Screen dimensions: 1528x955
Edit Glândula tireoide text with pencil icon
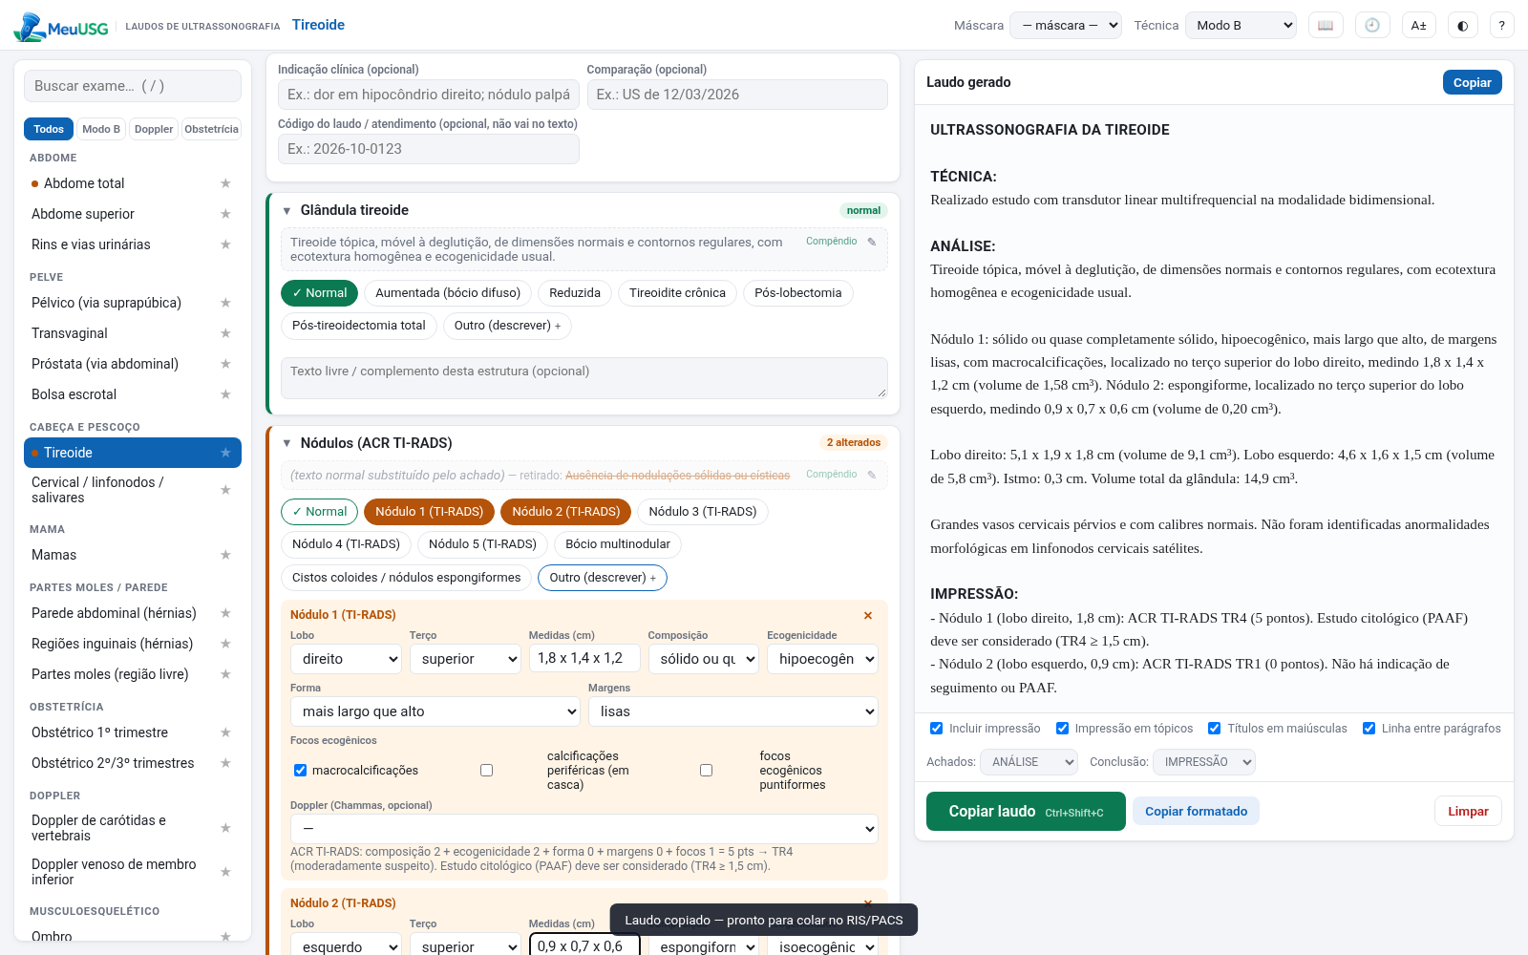coord(872,242)
